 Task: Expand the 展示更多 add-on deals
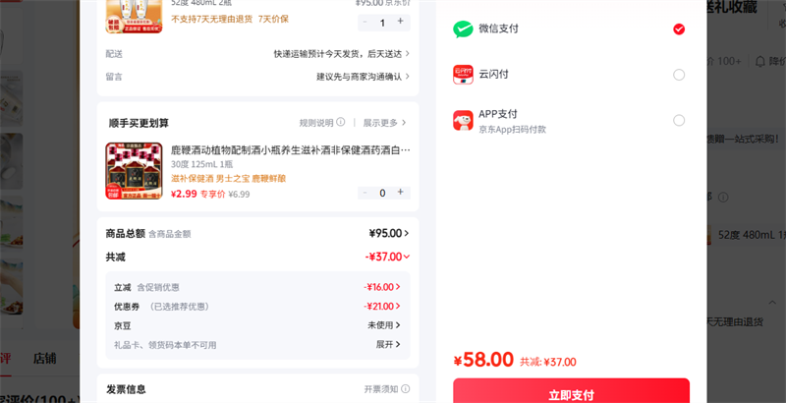click(384, 123)
